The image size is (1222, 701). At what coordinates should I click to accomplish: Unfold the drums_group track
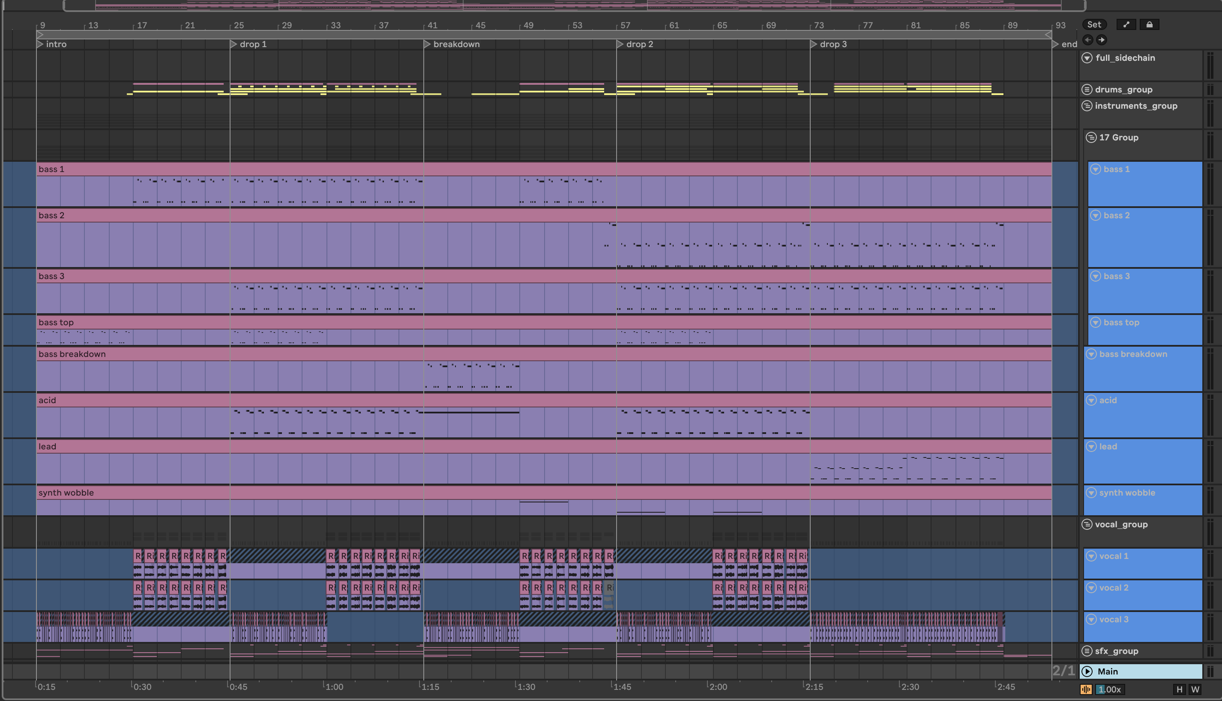[1087, 89]
